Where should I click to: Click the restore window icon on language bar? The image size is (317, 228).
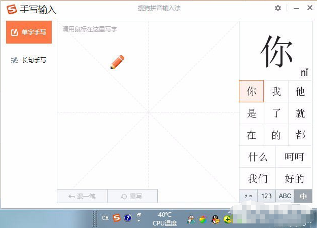point(139,215)
